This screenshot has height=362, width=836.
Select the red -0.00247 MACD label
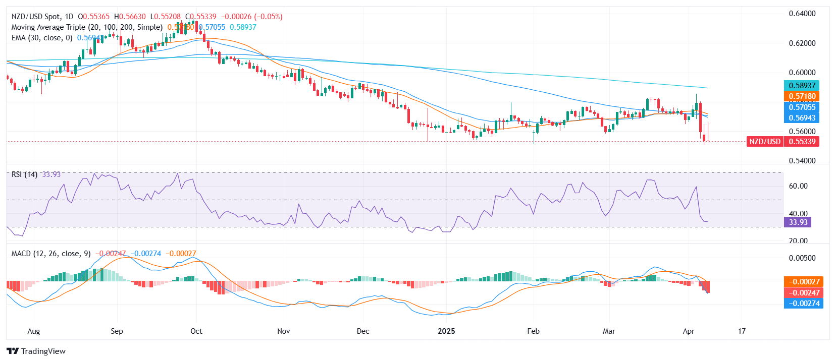click(x=803, y=293)
